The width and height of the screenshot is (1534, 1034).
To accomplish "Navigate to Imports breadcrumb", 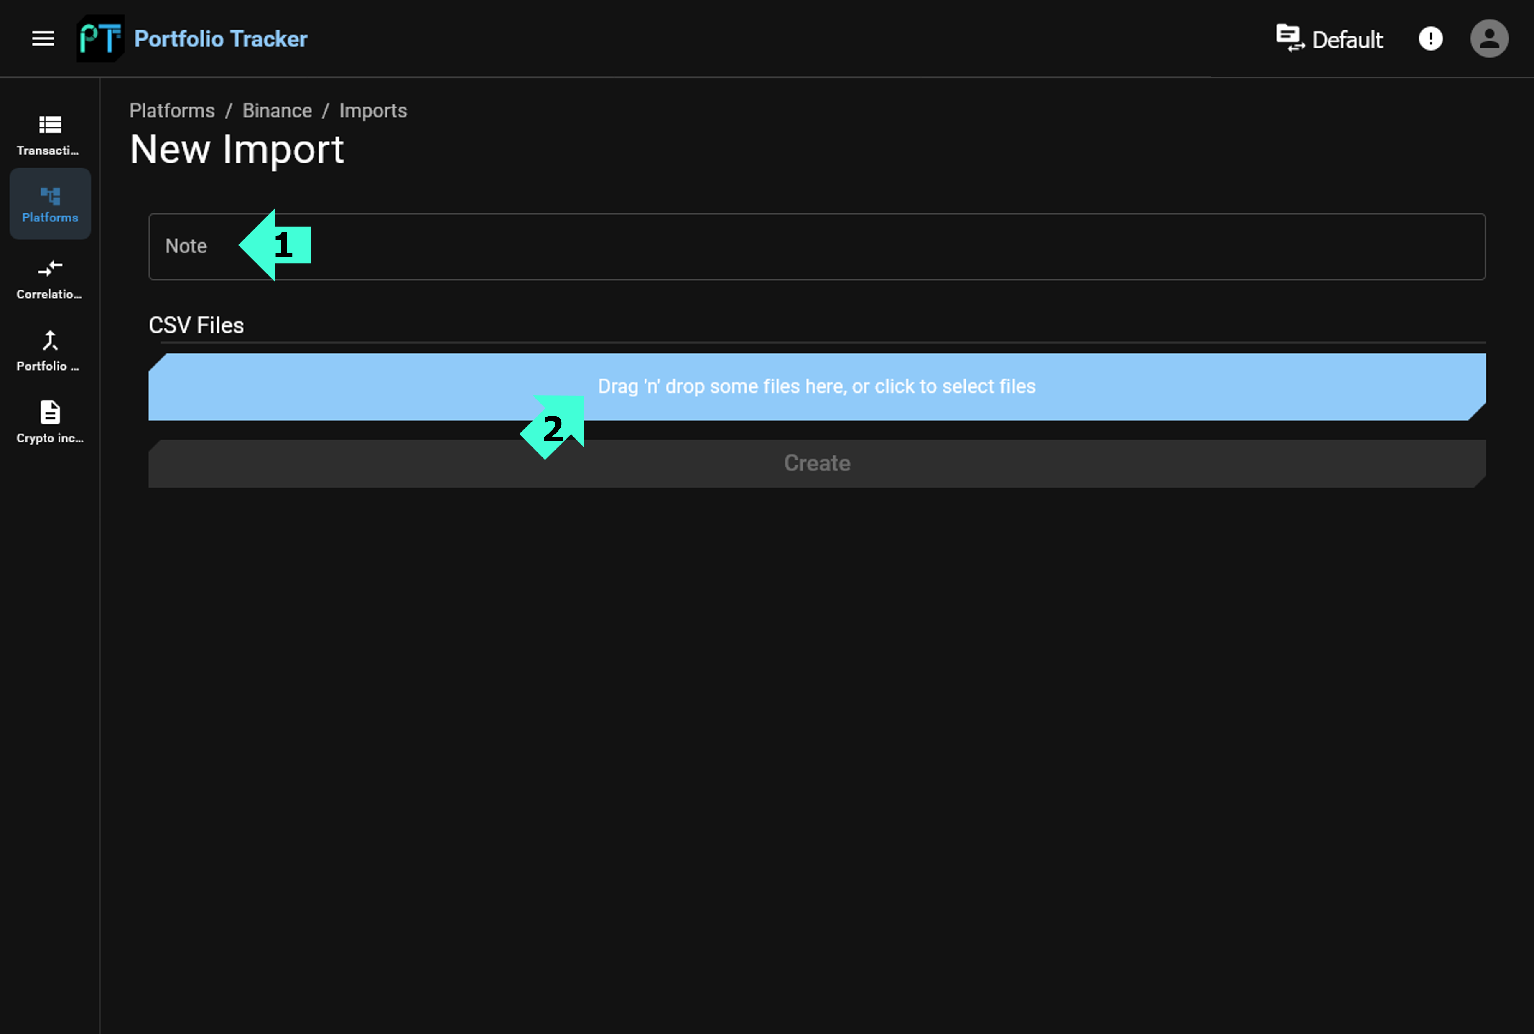I will click(373, 110).
